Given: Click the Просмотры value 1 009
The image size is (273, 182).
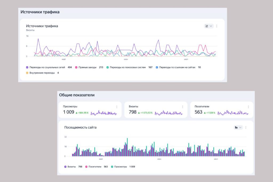Looking at the screenshot, I should [x=69, y=112].
